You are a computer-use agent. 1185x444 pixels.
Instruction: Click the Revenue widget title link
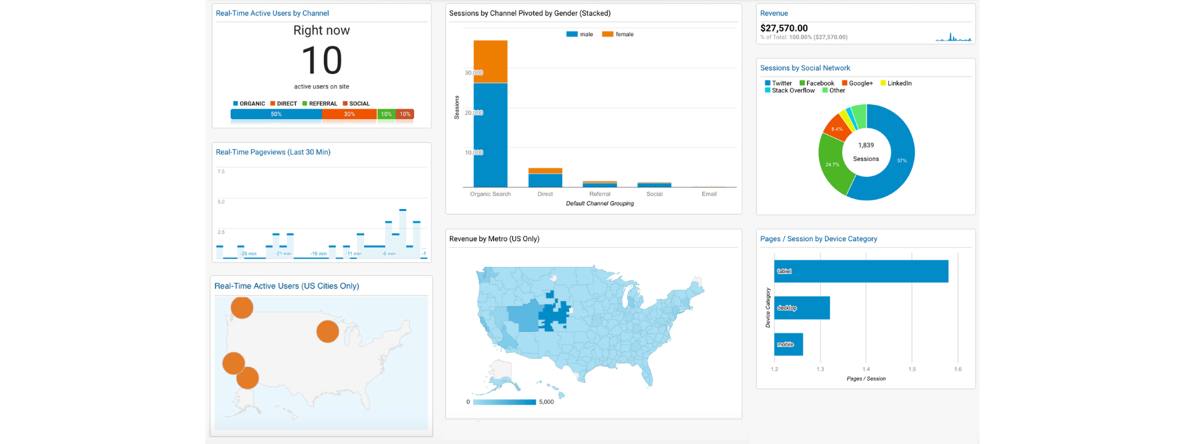pyautogui.click(x=774, y=13)
